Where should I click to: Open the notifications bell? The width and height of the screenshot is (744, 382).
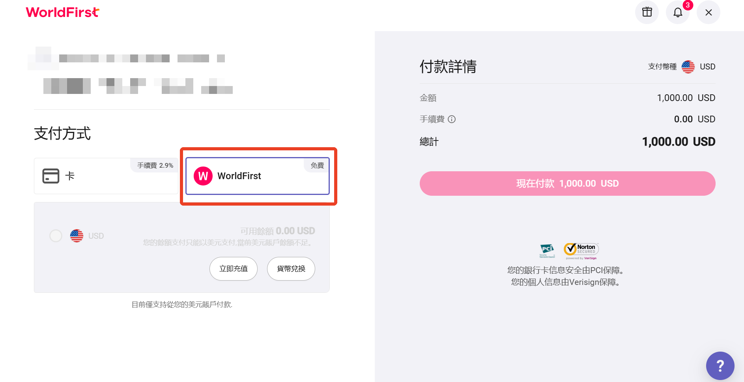678,12
